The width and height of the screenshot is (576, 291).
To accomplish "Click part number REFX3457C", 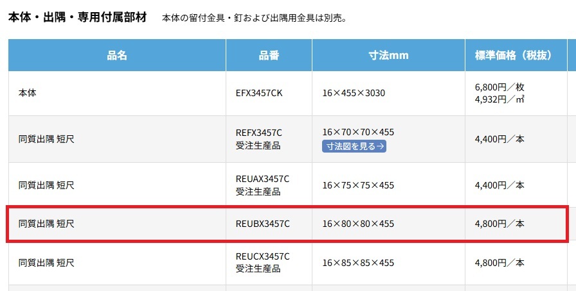I will 259,133.
